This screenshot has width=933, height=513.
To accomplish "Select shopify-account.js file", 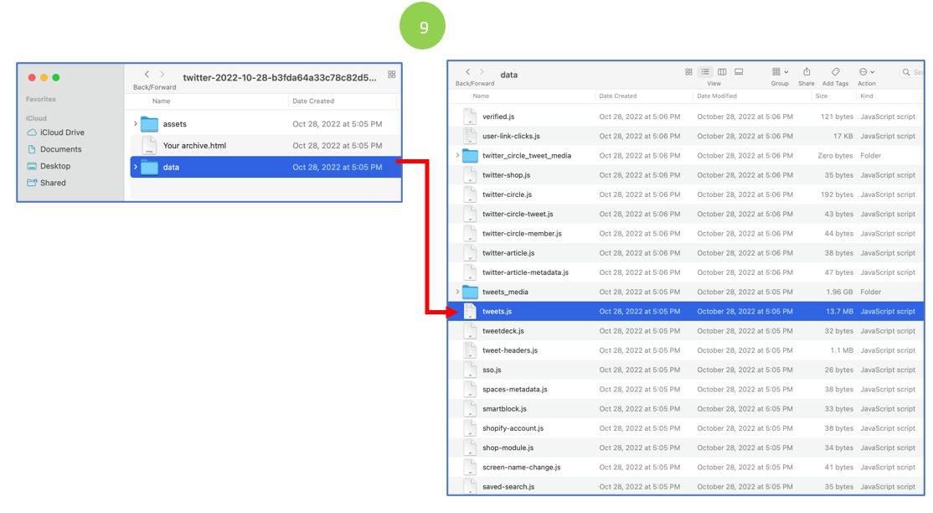I will (x=686, y=428).
